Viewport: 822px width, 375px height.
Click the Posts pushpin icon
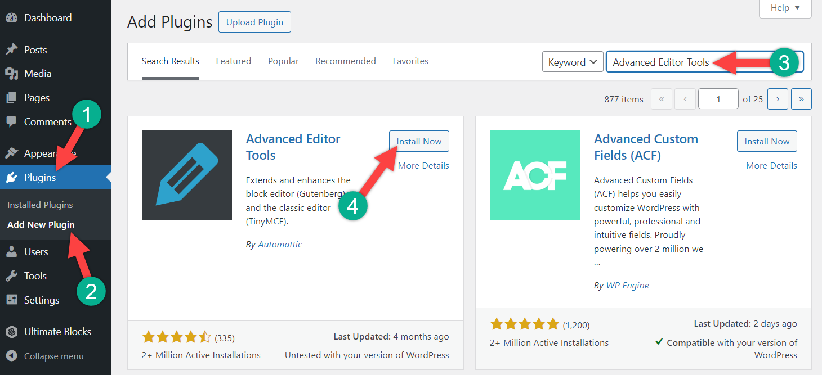coord(11,50)
